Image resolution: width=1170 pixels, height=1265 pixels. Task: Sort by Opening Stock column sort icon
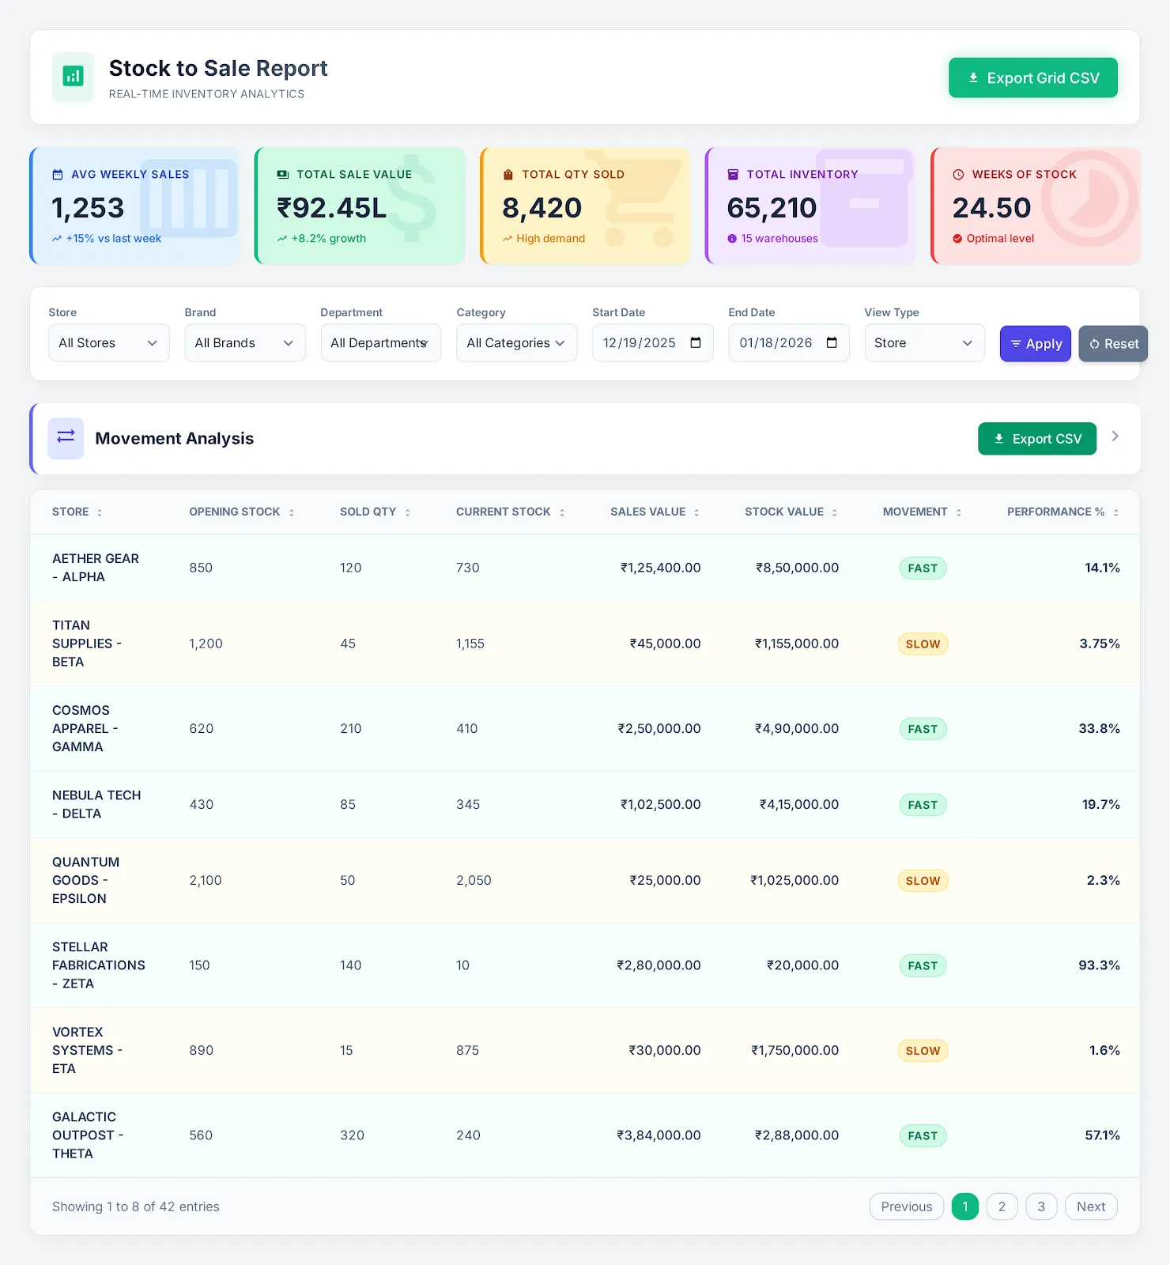pos(292,512)
